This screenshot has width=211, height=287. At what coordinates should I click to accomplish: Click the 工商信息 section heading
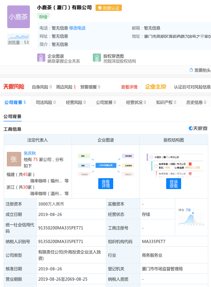point(12,129)
